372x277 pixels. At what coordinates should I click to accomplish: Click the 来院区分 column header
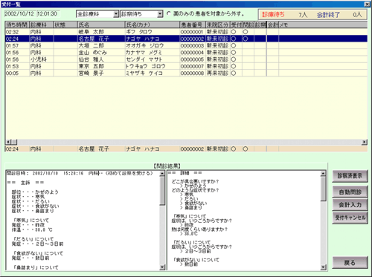click(218, 25)
